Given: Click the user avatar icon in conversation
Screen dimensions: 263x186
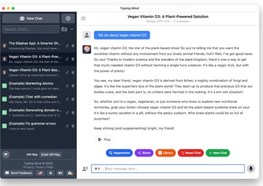Looking at the screenshot, I should (87, 35).
